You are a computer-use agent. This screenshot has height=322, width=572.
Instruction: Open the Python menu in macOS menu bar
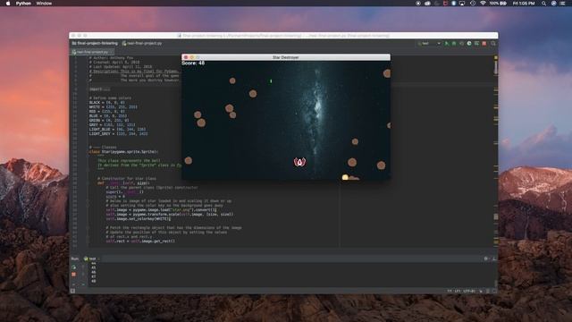tap(23, 4)
